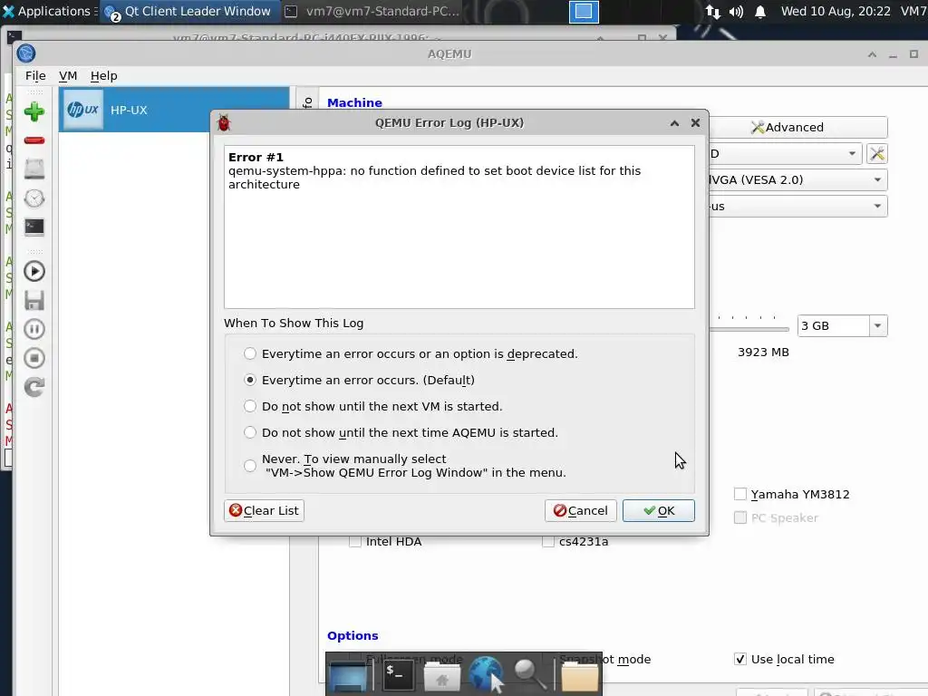Open the magnifier search in the dock
The height and width of the screenshot is (696, 928).
click(x=530, y=674)
